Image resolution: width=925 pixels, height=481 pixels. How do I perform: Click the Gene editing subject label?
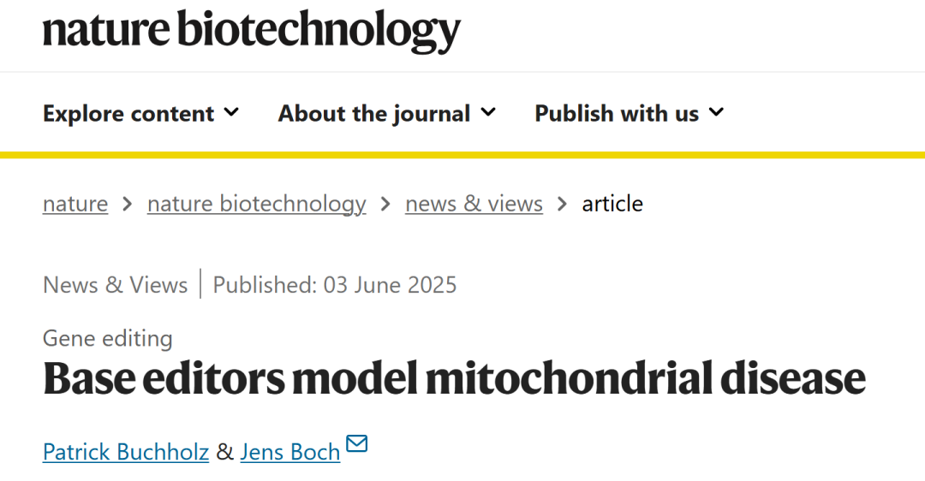coord(108,338)
